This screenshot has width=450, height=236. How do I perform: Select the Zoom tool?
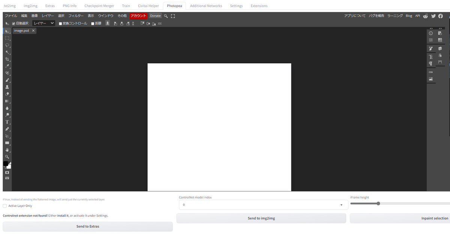[7, 157]
